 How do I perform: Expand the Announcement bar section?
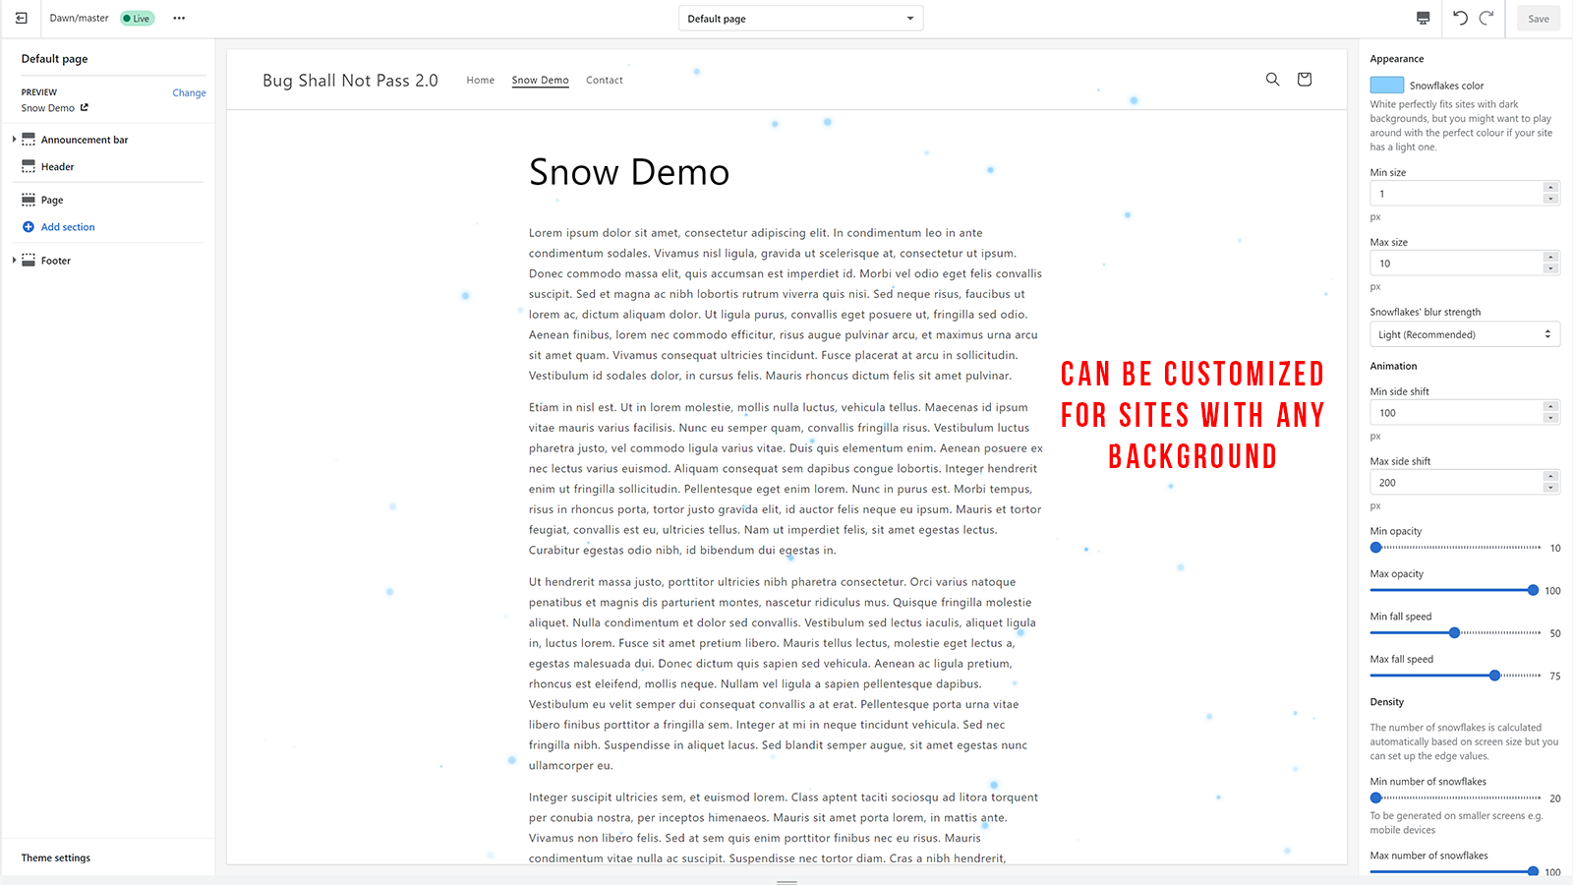tap(14, 140)
